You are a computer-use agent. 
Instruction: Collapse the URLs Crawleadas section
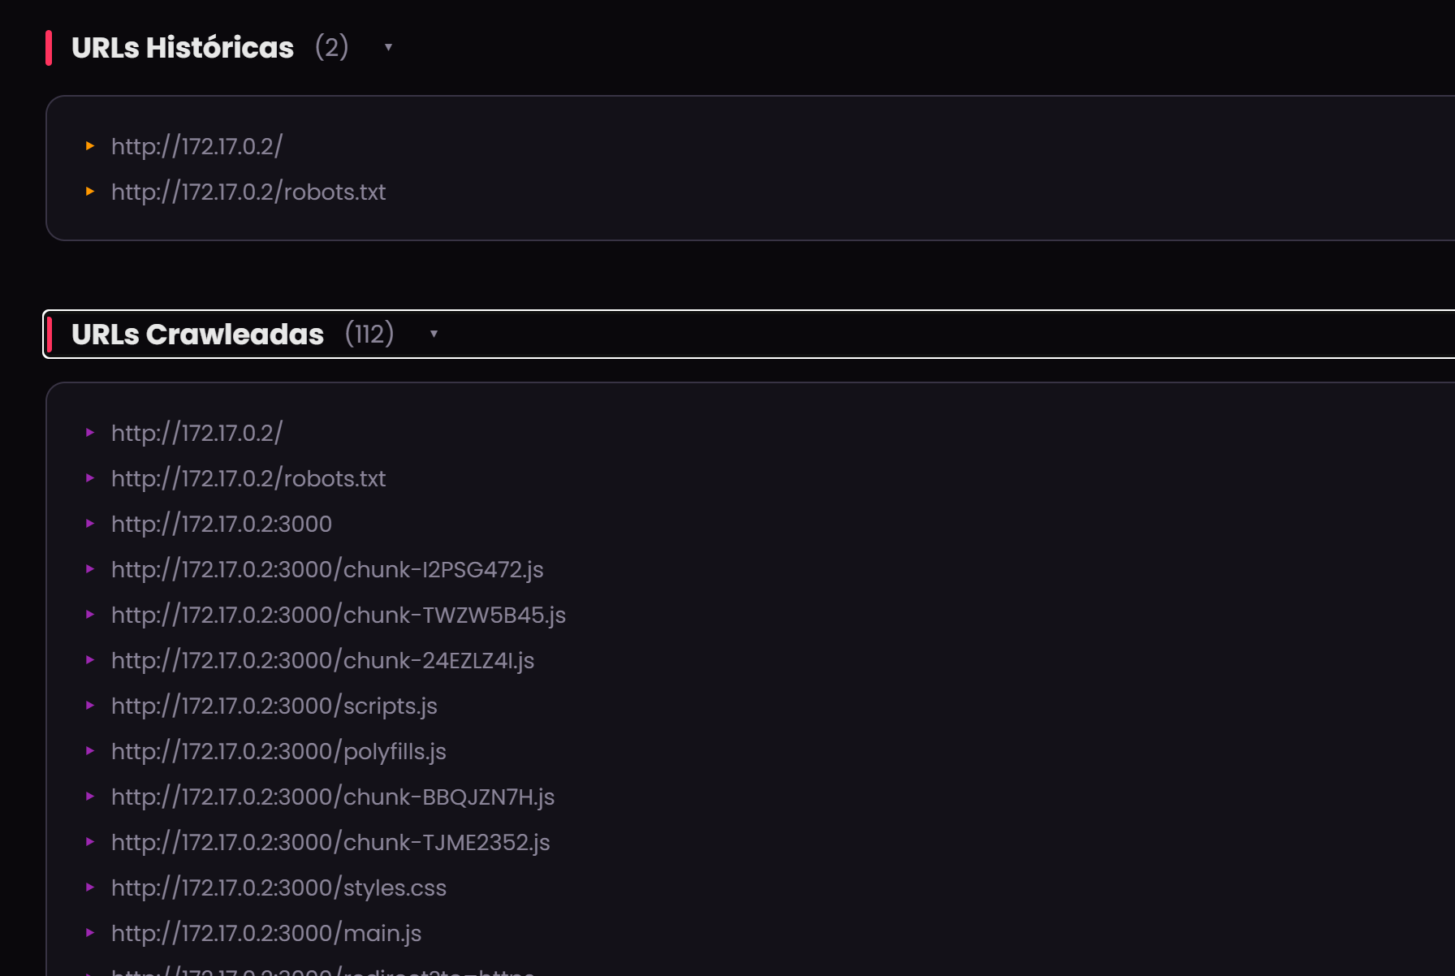coord(434,335)
